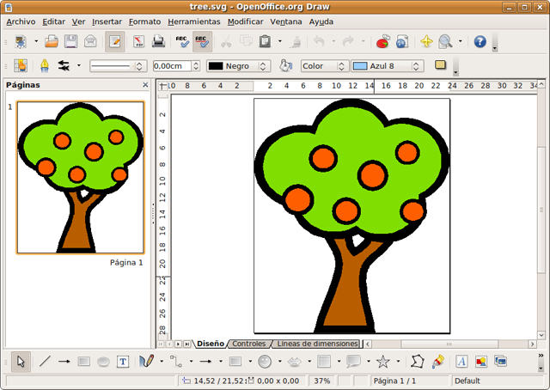Export the drawing directly as PDF
The width and height of the screenshot is (550, 390).
point(136,41)
